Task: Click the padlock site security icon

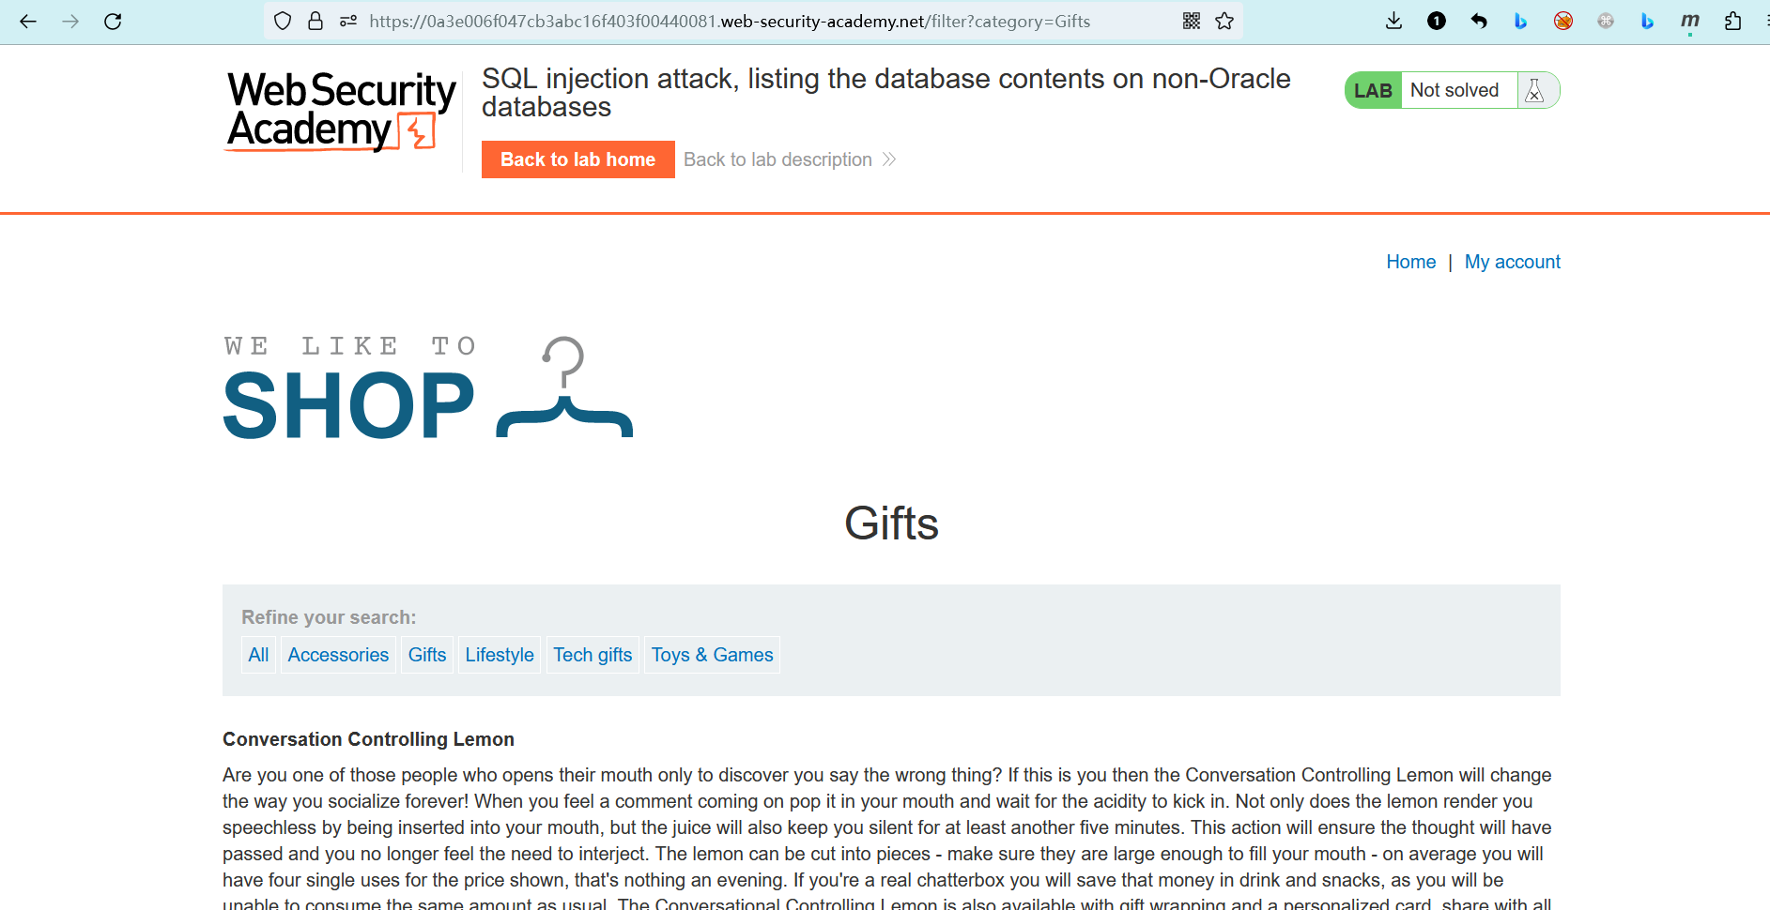Action: pyautogui.click(x=316, y=22)
